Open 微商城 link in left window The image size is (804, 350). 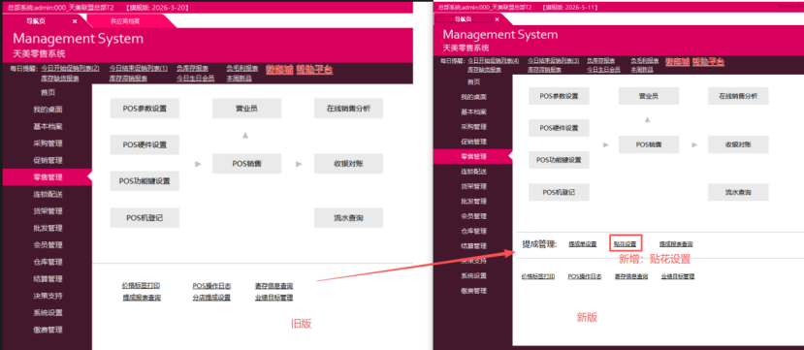point(279,70)
